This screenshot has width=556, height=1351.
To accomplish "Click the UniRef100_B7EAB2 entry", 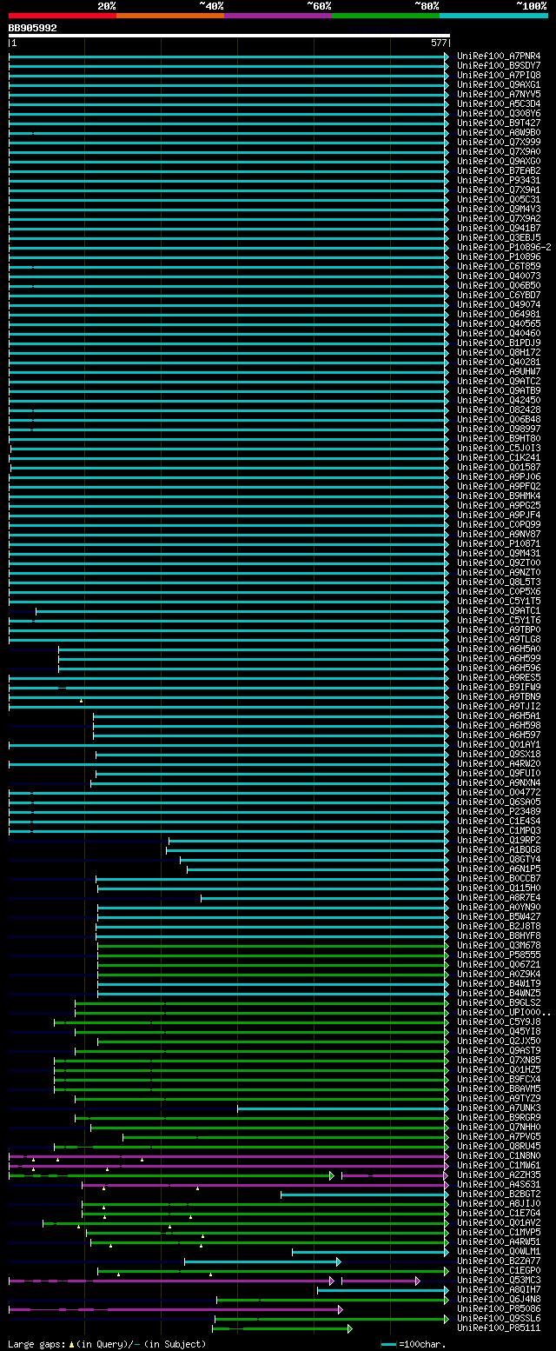I will [499, 171].
